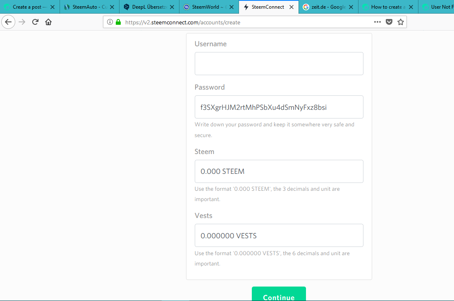This screenshot has width=454, height=301.
Task: Go back to previous page
Action: [x=8, y=22]
